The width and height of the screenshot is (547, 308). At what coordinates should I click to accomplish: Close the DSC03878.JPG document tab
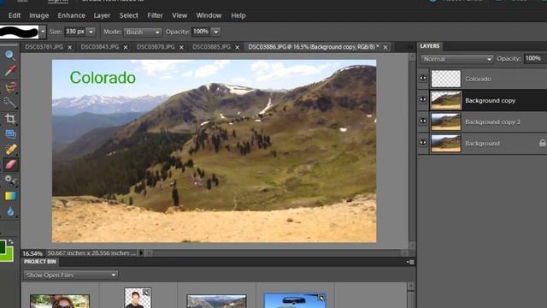point(181,47)
